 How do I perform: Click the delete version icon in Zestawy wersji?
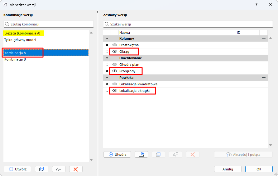[x=193, y=155]
